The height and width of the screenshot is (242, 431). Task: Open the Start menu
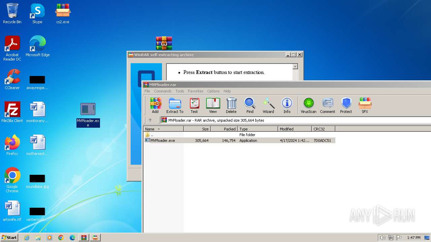[9, 238]
